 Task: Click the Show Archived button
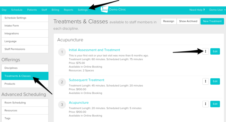[x=188, y=21]
